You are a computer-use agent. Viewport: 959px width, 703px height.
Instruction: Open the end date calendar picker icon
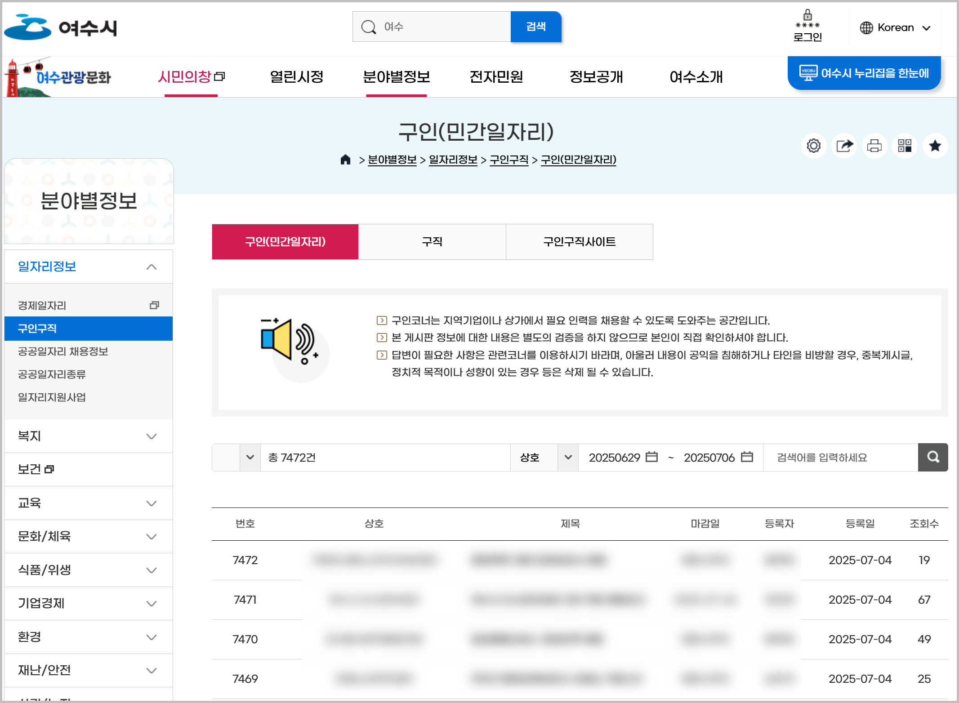747,457
